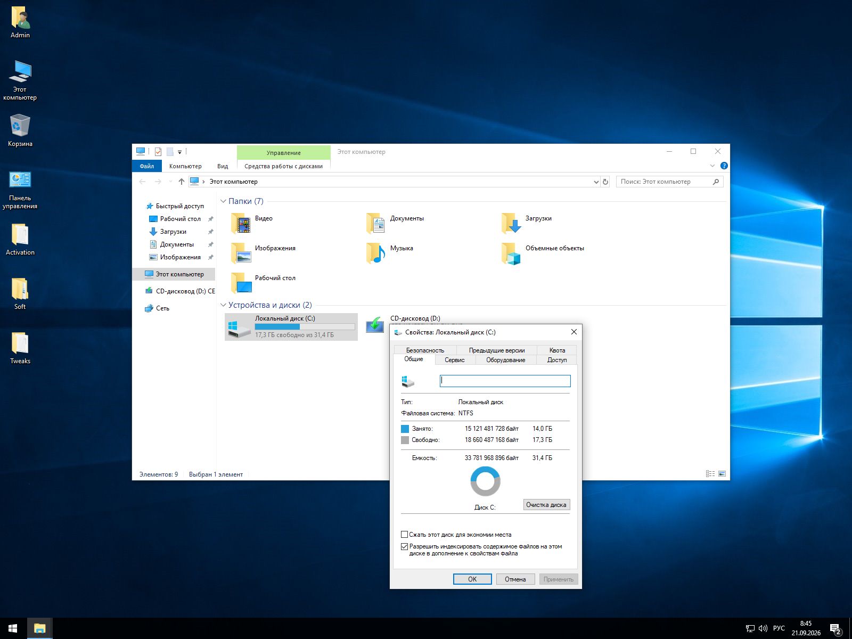852x639 pixels.
Task: Open the Видео folder icon
Action: coord(241,224)
